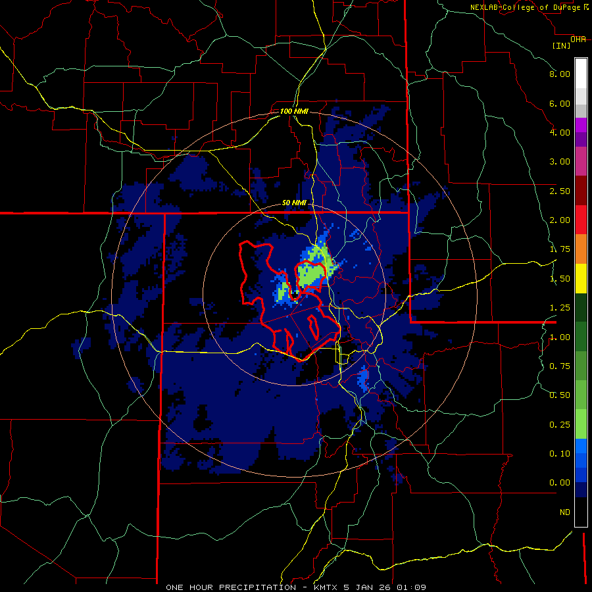Click the ND no-data legend label

pyautogui.click(x=565, y=512)
